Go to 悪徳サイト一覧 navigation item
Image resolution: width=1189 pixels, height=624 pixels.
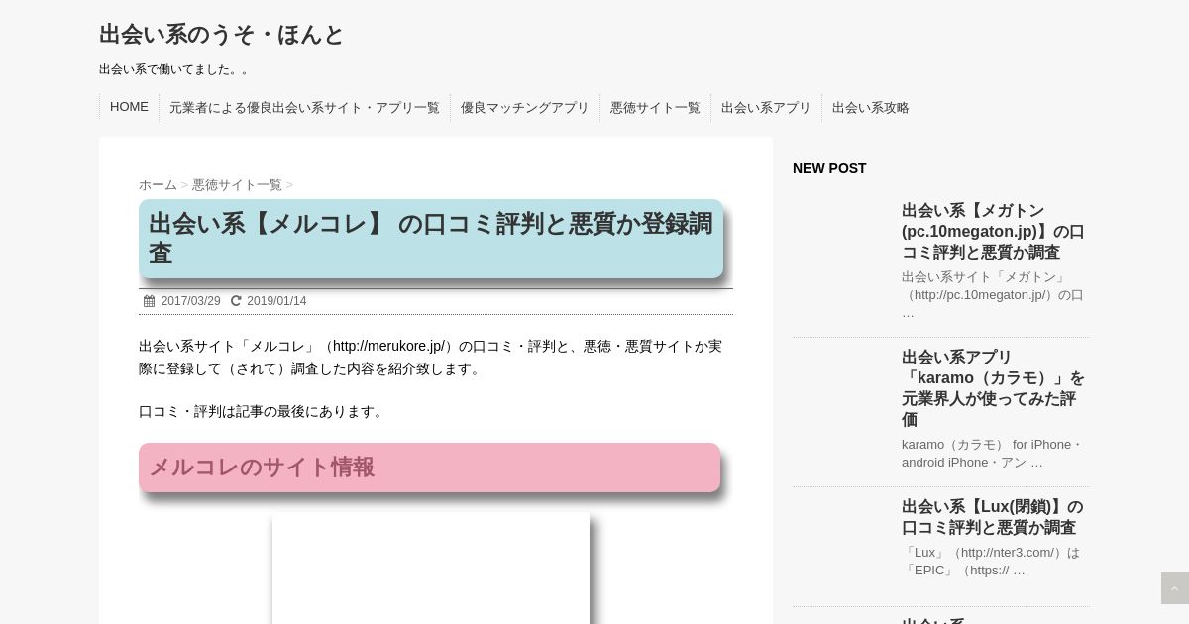point(655,108)
